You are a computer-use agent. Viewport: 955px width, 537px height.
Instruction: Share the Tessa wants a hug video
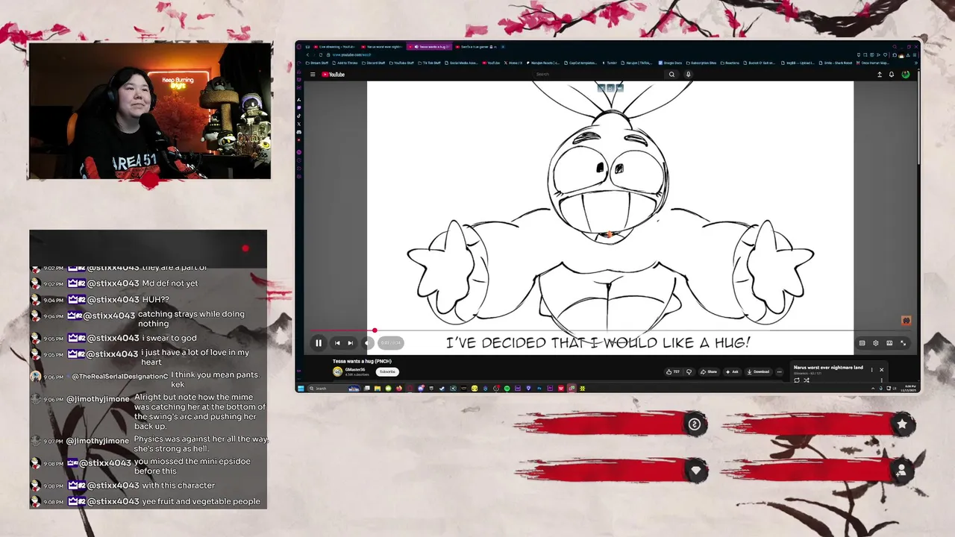click(709, 371)
